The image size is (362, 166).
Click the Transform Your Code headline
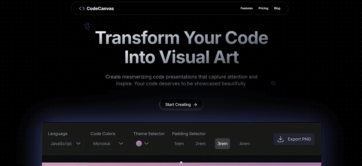(181, 47)
